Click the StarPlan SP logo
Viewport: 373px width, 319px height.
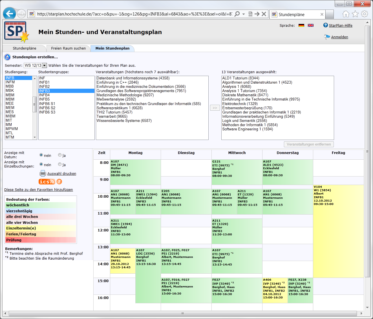point(16,32)
